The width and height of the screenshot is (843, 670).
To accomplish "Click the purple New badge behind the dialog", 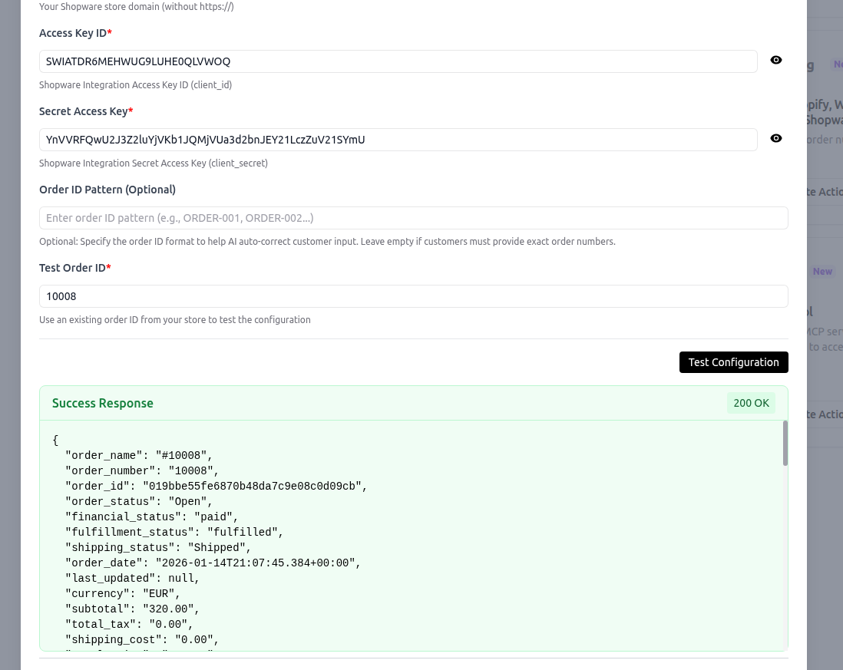I will click(822, 272).
